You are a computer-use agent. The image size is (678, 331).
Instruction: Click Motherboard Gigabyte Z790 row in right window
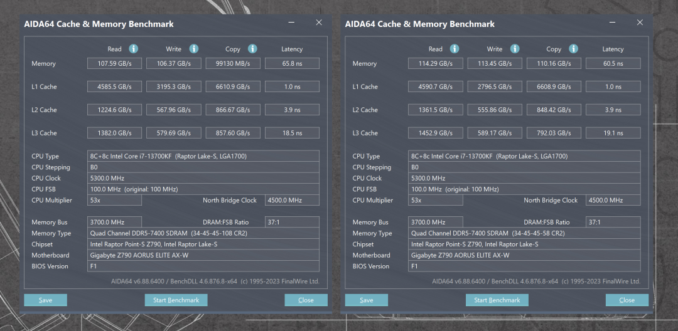524,255
